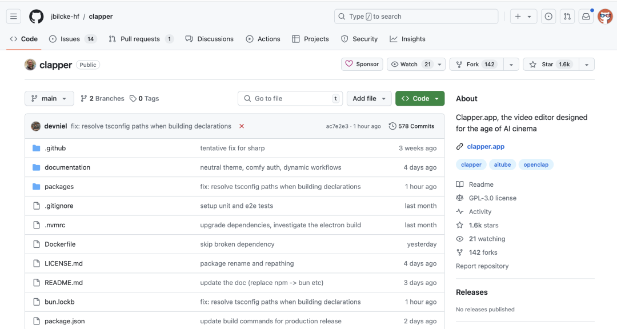The image size is (617, 329).
Task: Open the Actions tab
Action: pyautogui.click(x=263, y=39)
